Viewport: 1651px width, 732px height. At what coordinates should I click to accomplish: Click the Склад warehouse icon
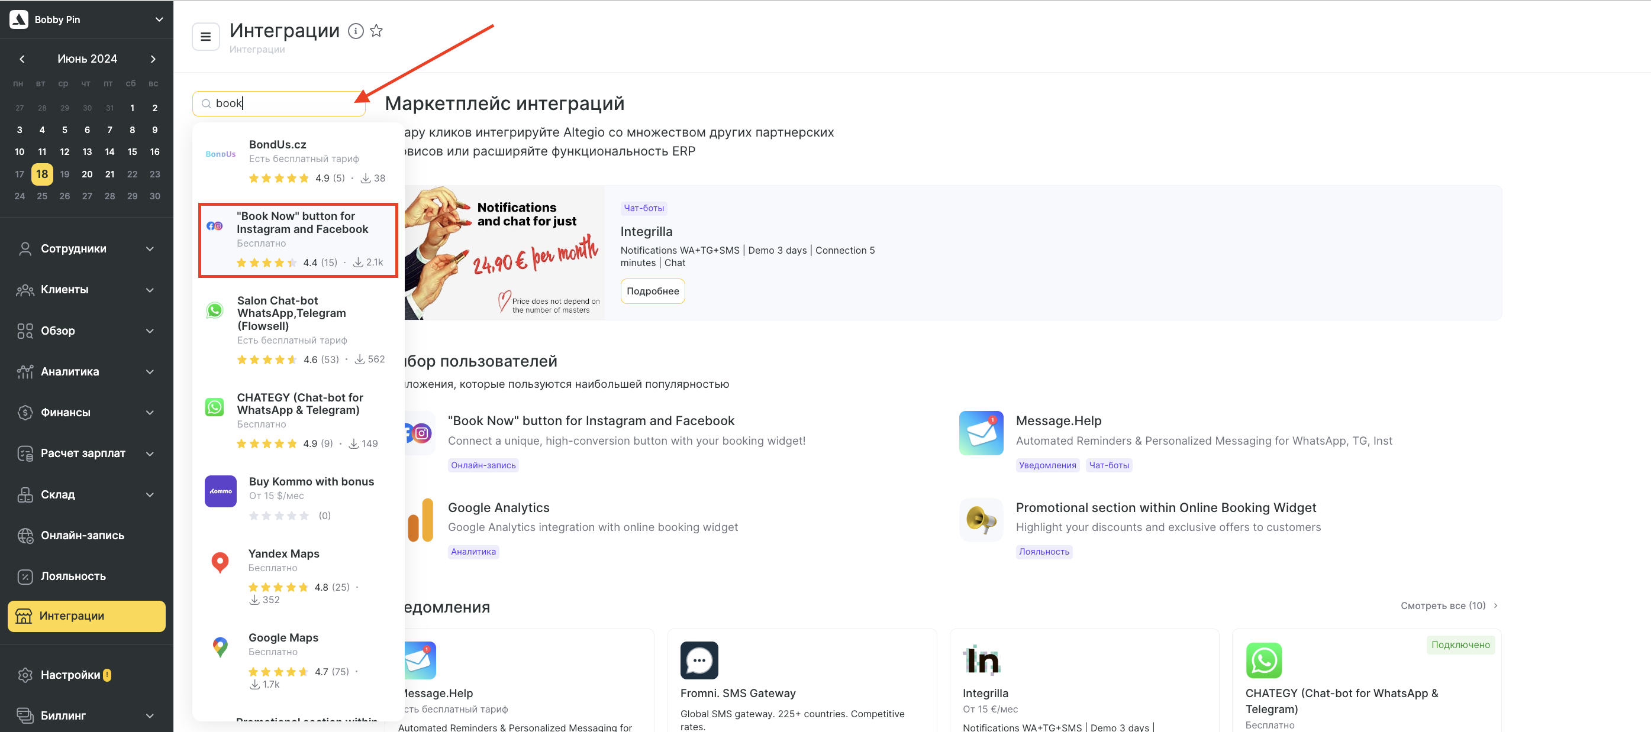tap(25, 494)
